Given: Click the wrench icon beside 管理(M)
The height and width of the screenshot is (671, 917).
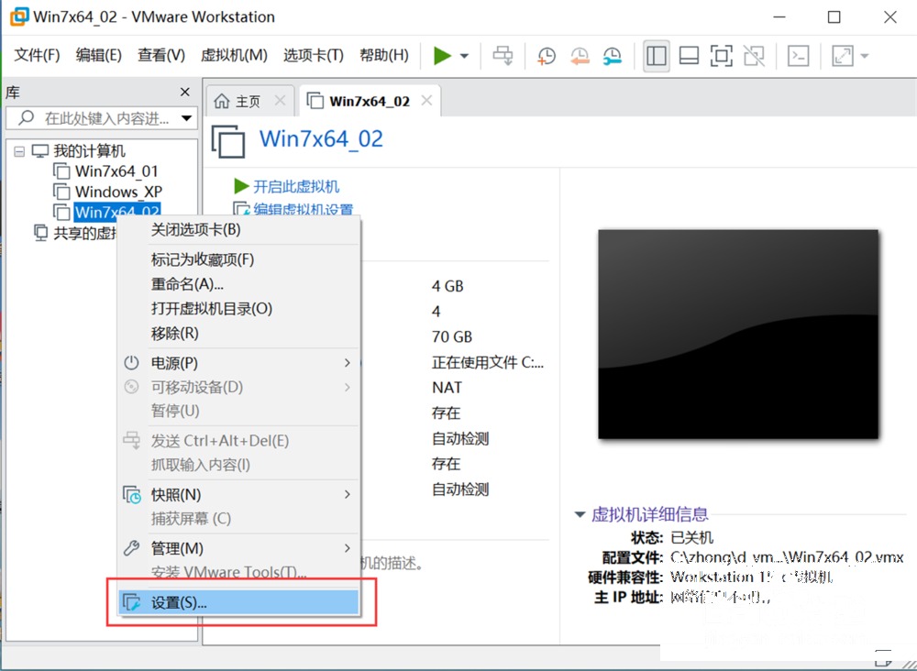Looking at the screenshot, I should point(131,548).
